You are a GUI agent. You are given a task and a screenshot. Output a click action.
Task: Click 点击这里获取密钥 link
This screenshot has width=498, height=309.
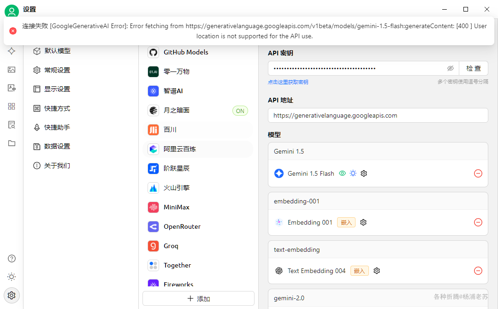[288, 82]
